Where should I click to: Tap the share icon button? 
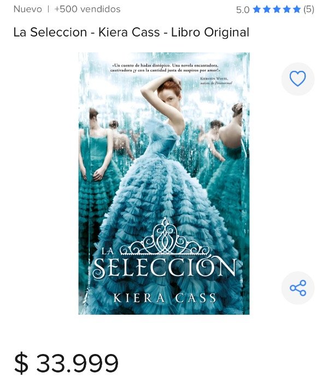click(297, 288)
